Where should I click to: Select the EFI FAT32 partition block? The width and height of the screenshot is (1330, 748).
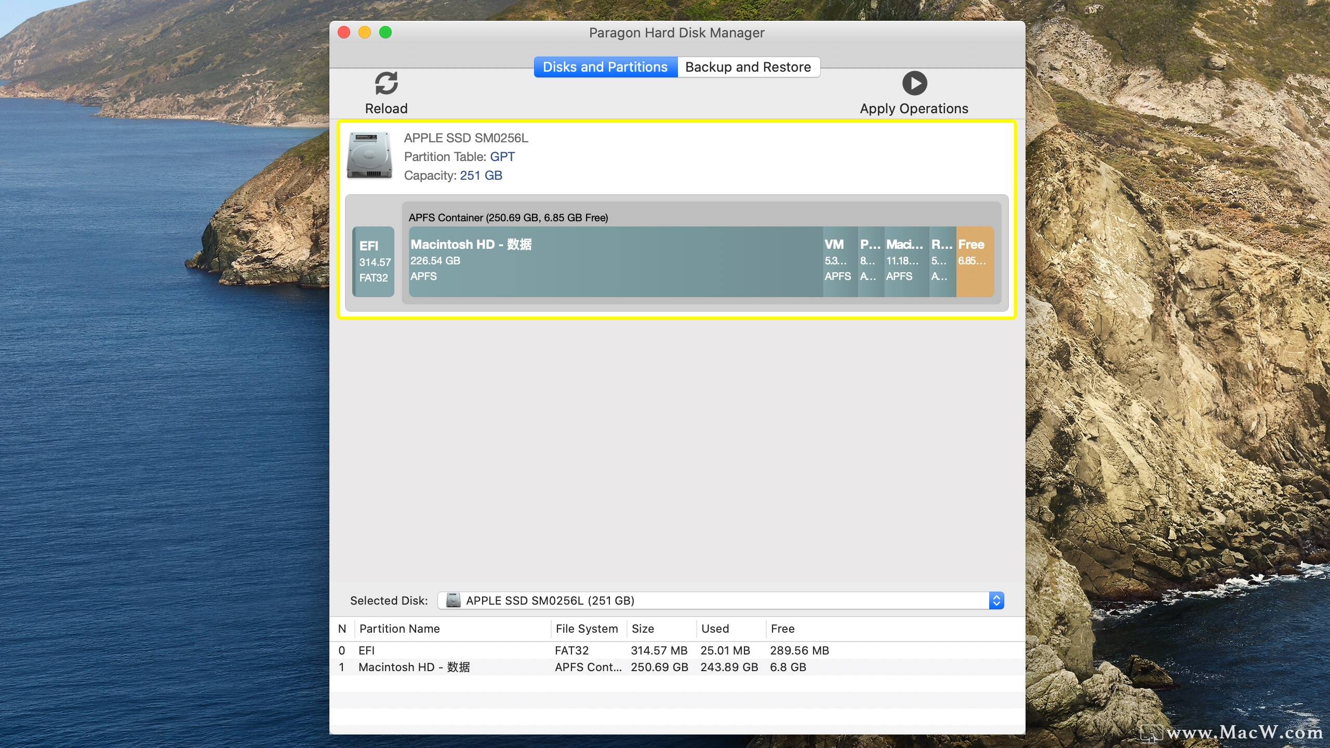coord(373,262)
